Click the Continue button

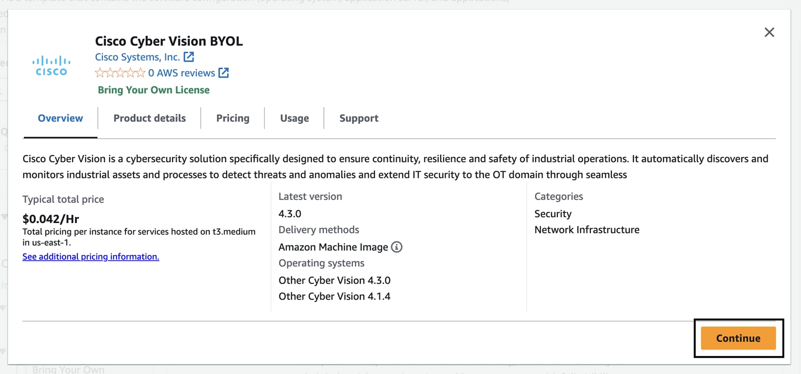(x=738, y=338)
